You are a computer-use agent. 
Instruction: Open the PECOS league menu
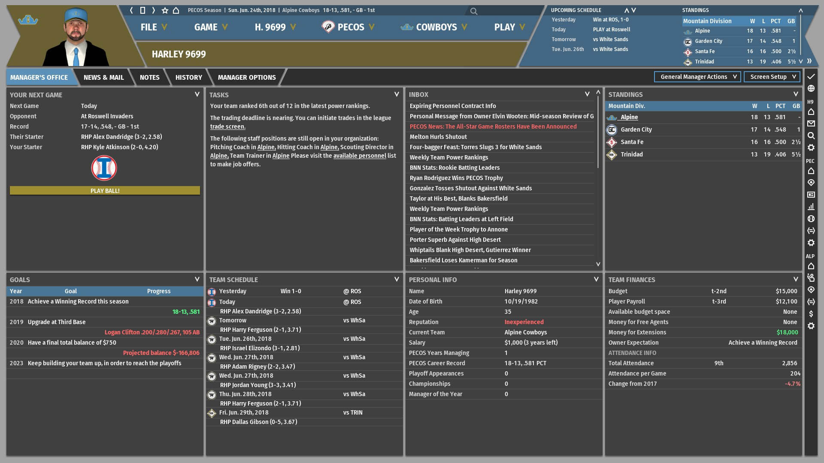(348, 27)
